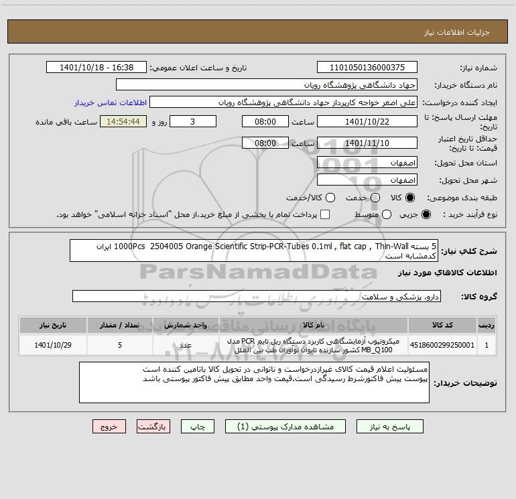Click the شهر محل تحویل field
The height and width of the screenshot is (499, 516).
(x=367, y=180)
